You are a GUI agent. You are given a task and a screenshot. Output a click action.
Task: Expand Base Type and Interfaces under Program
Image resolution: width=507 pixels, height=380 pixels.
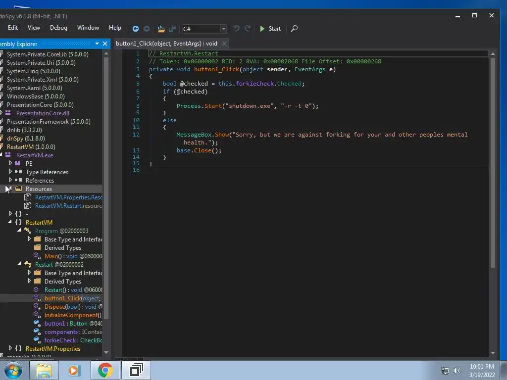29,239
